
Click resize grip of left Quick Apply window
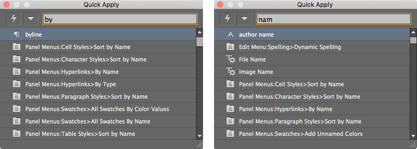click(199, 145)
